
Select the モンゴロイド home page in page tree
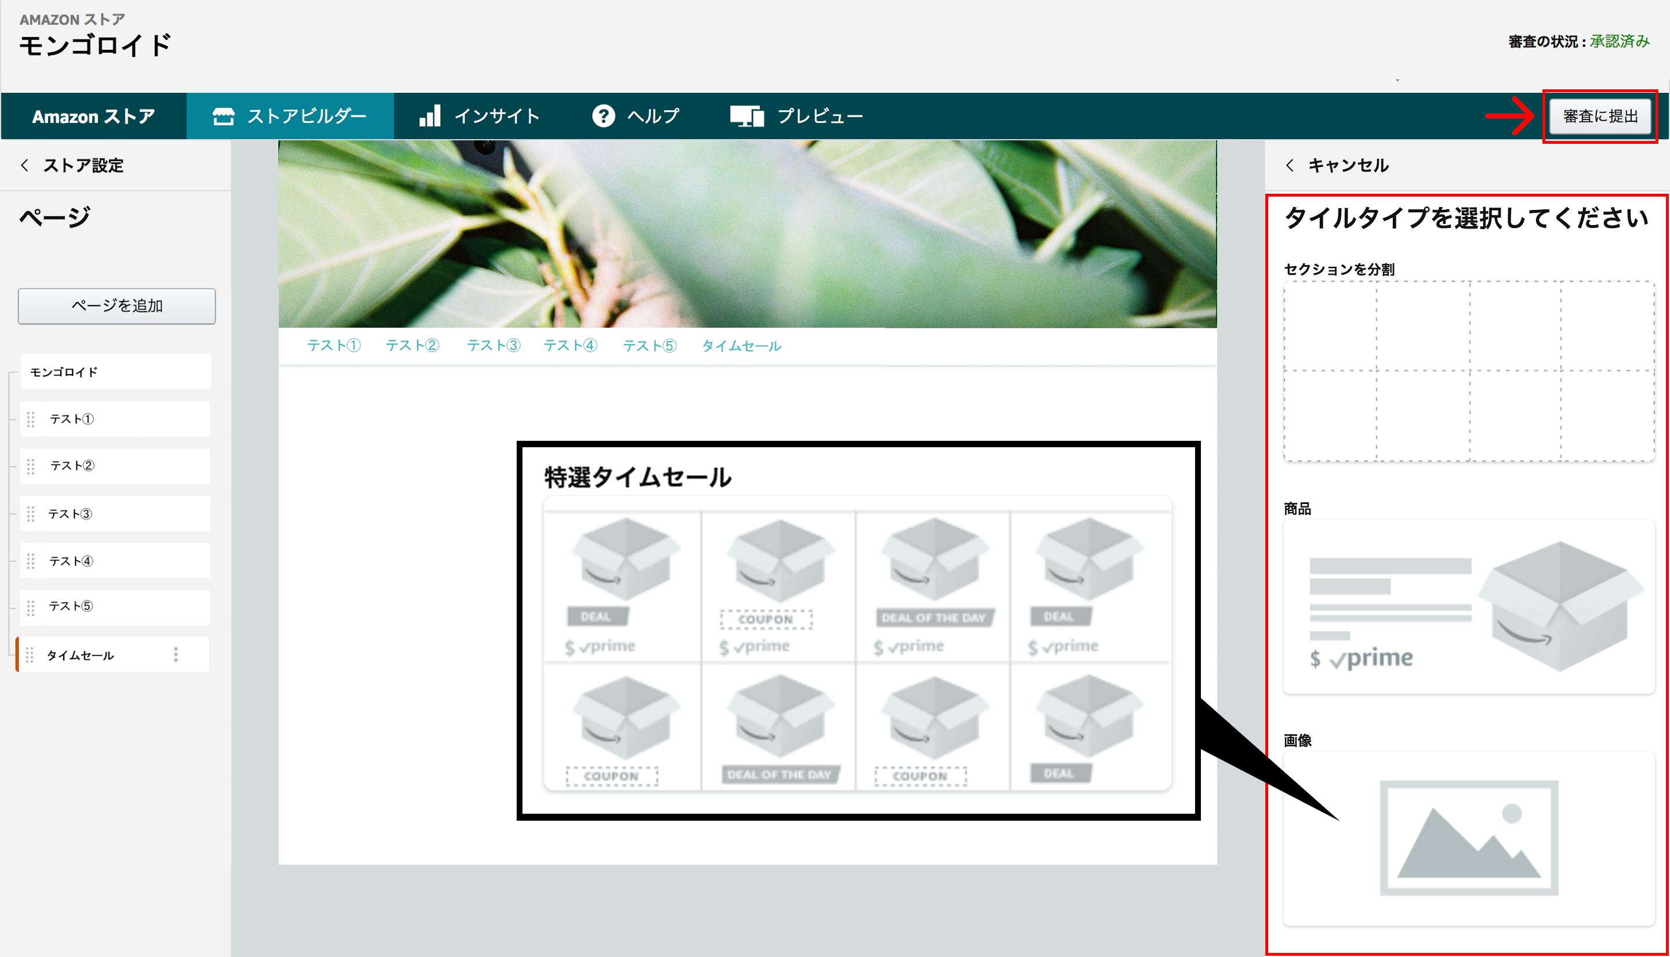[x=115, y=372]
